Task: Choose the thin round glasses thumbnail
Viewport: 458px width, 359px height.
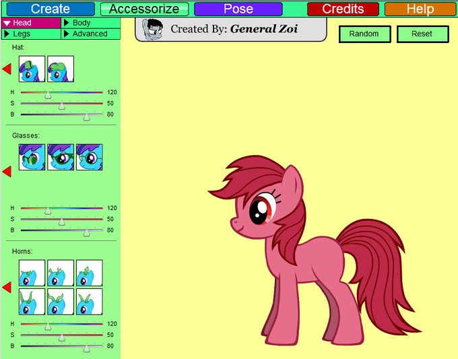Action: (90, 157)
